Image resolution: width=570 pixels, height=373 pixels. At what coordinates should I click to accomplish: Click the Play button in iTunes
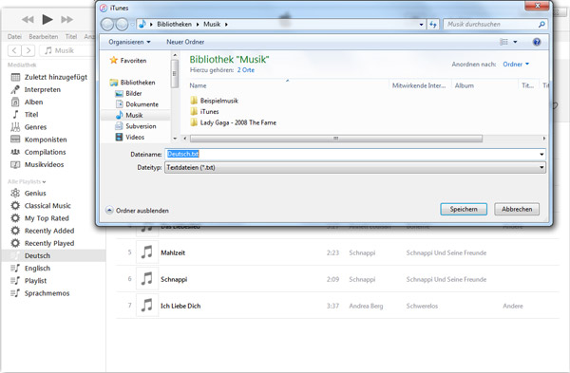pos(47,19)
